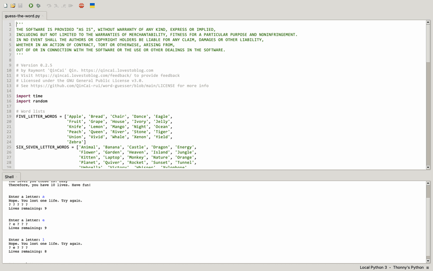Click the Save floppy disk icon
This screenshot has width=433, height=271.
point(20,5)
